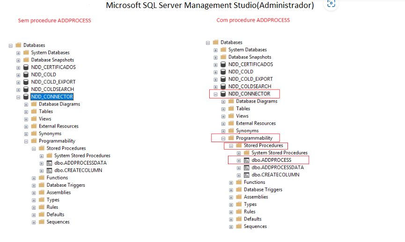
Task: Collapse the Programmability node in the right tree
Action: point(223,138)
